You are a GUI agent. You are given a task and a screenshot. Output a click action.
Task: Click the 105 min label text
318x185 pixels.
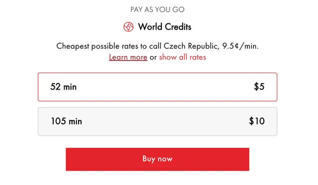[x=67, y=121]
